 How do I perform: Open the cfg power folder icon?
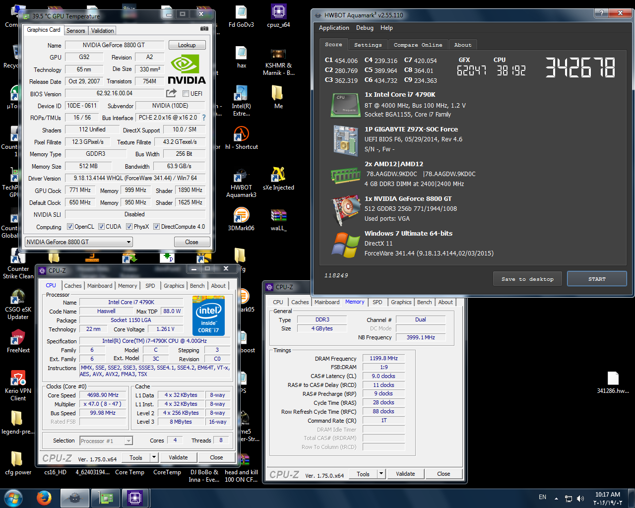(x=18, y=463)
